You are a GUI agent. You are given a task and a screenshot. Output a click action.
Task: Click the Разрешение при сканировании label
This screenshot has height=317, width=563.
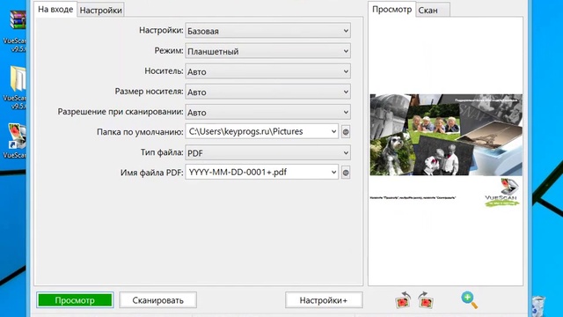[x=121, y=112]
